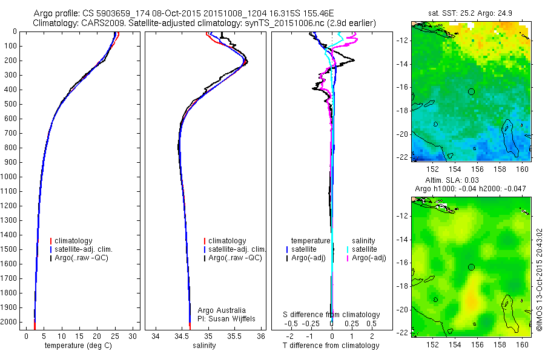Click the 'salinity' x-axis label
Image resolution: width=545 pixels, height=351 pixels.
click(205, 346)
